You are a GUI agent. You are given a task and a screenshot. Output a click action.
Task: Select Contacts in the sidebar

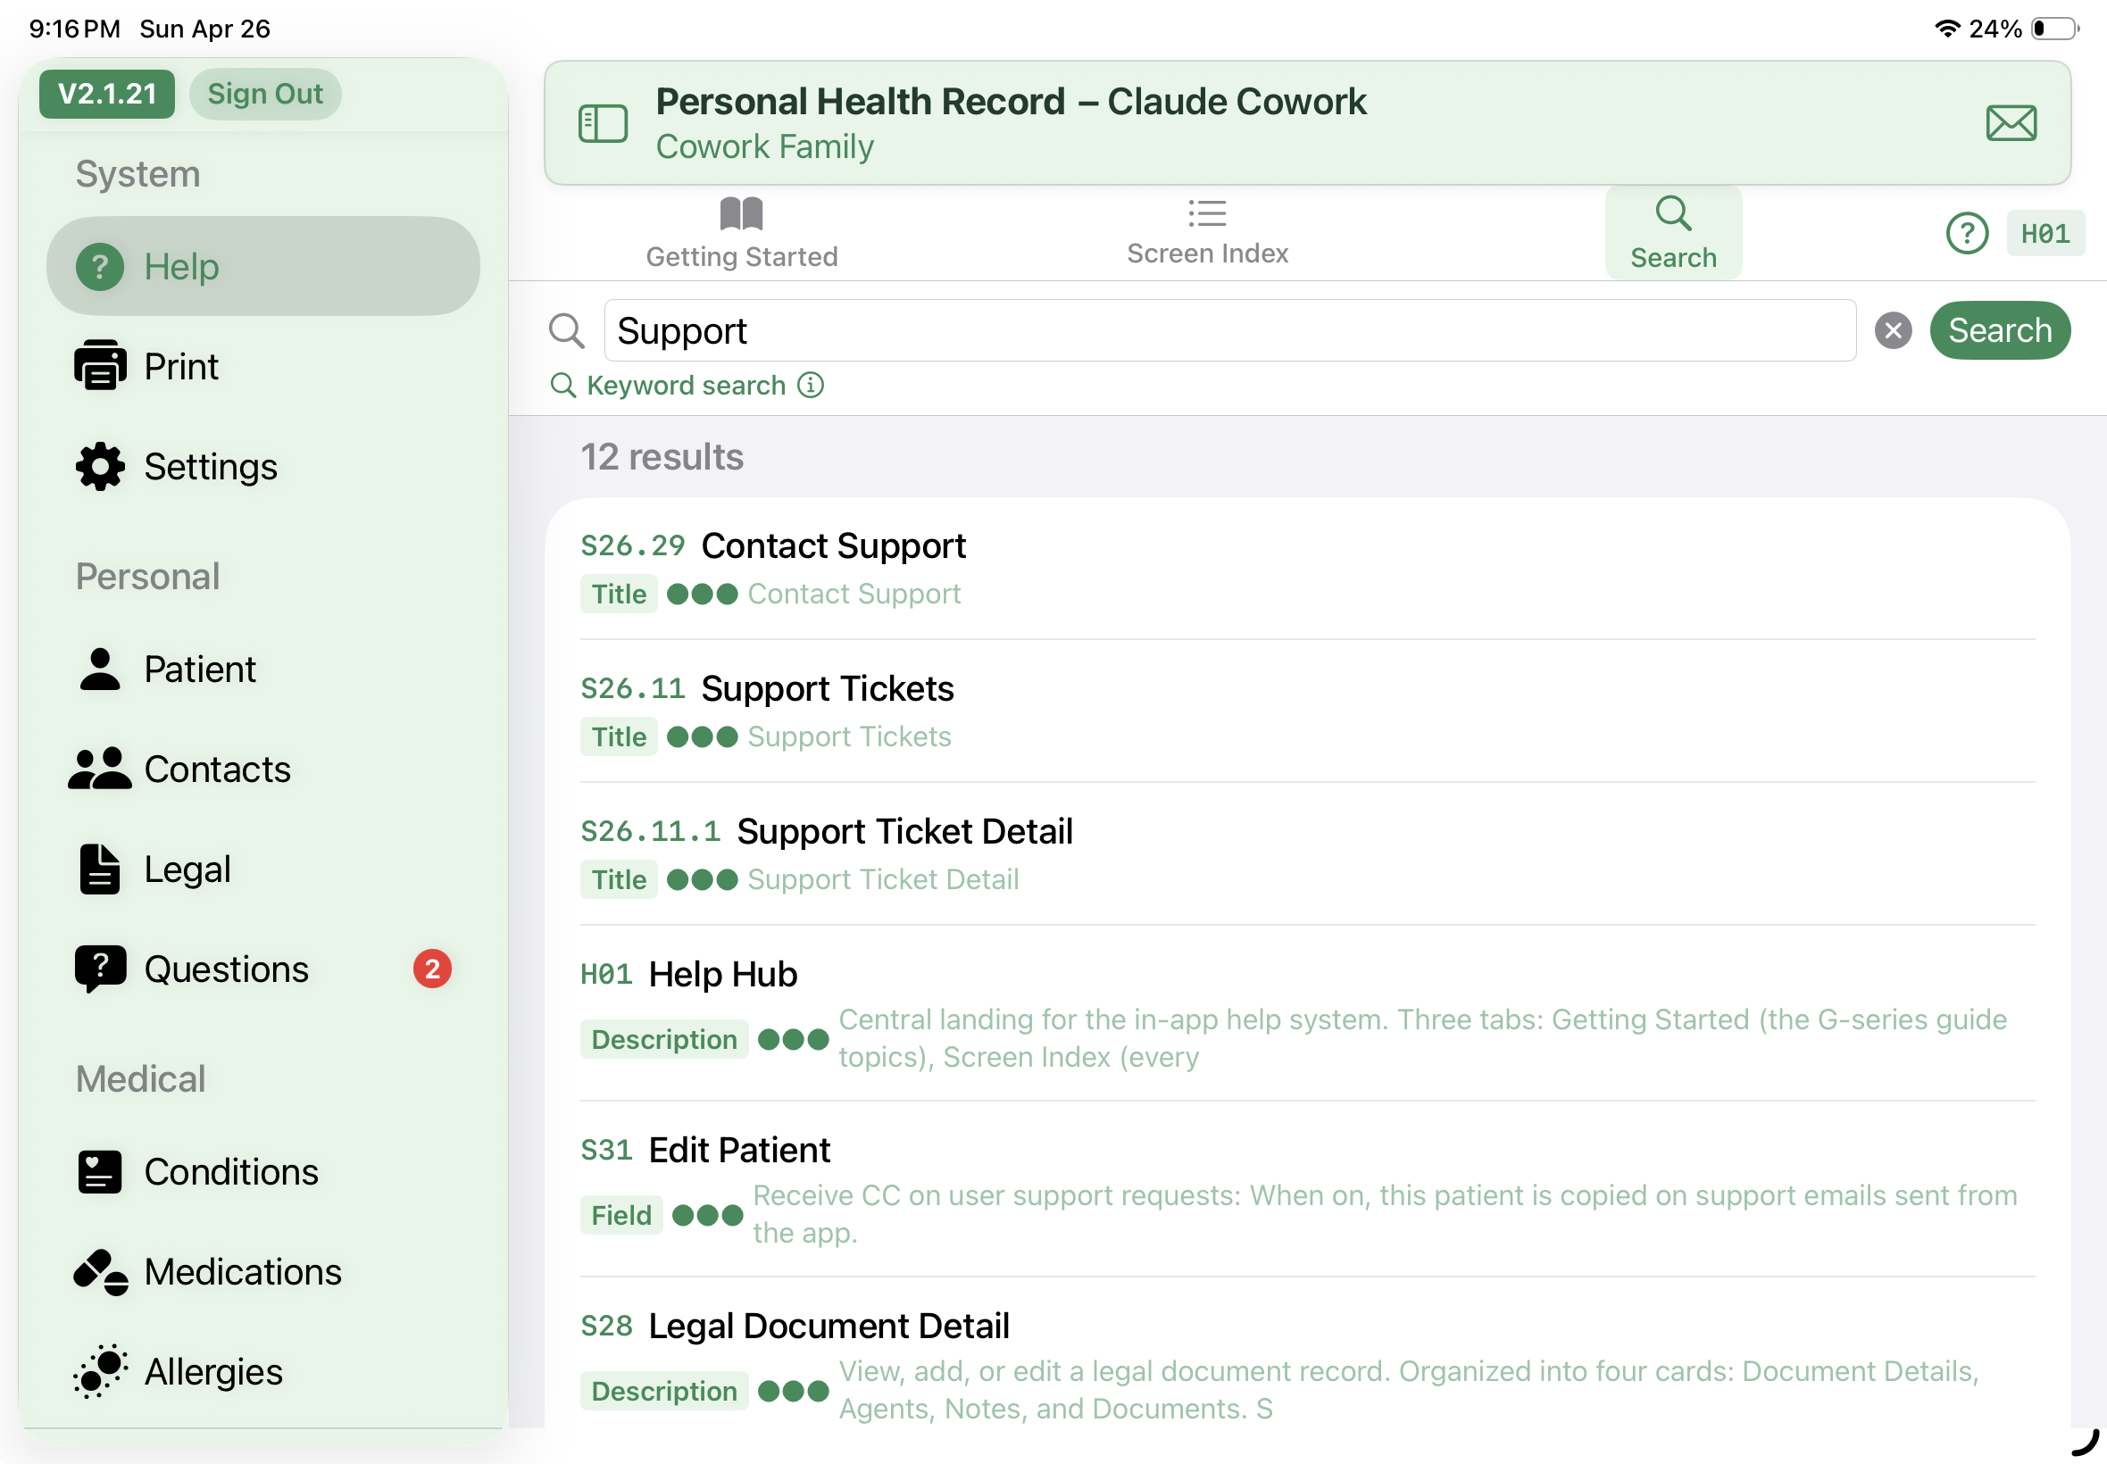pos(263,769)
